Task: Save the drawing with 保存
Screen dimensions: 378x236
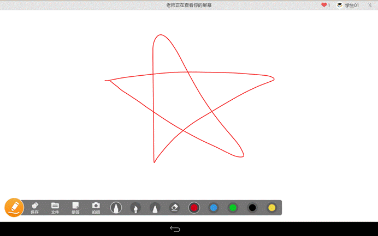Action: click(x=35, y=208)
